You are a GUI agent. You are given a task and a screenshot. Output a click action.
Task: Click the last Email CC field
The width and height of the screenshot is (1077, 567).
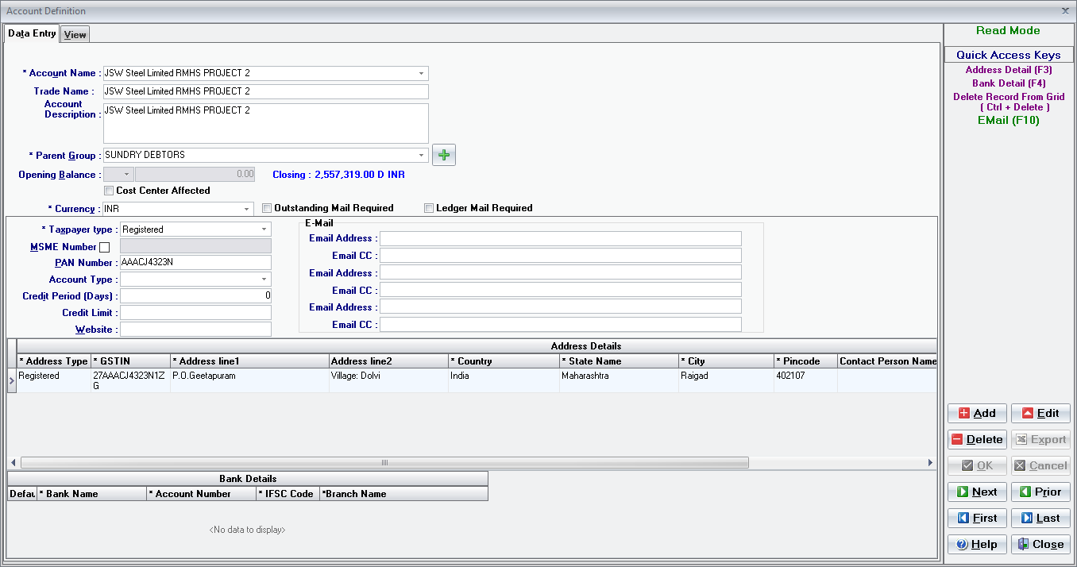tap(561, 325)
